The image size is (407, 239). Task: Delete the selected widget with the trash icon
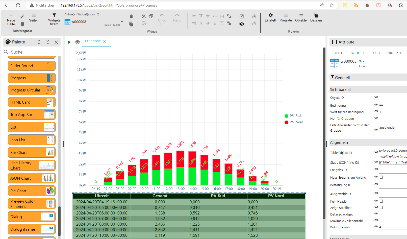coord(131,16)
